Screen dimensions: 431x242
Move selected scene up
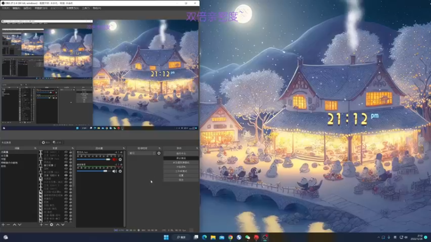coord(15,224)
